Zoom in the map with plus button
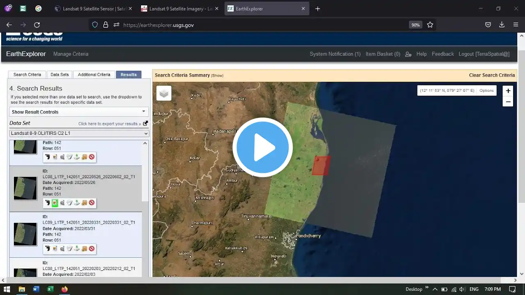The height and width of the screenshot is (295, 525). pos(508,91)
